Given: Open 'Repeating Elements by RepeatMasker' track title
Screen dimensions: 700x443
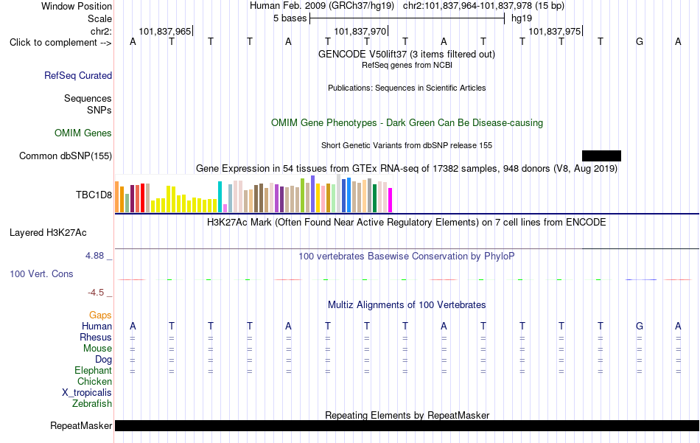Looking at the screenshot, I should point(407,415).
